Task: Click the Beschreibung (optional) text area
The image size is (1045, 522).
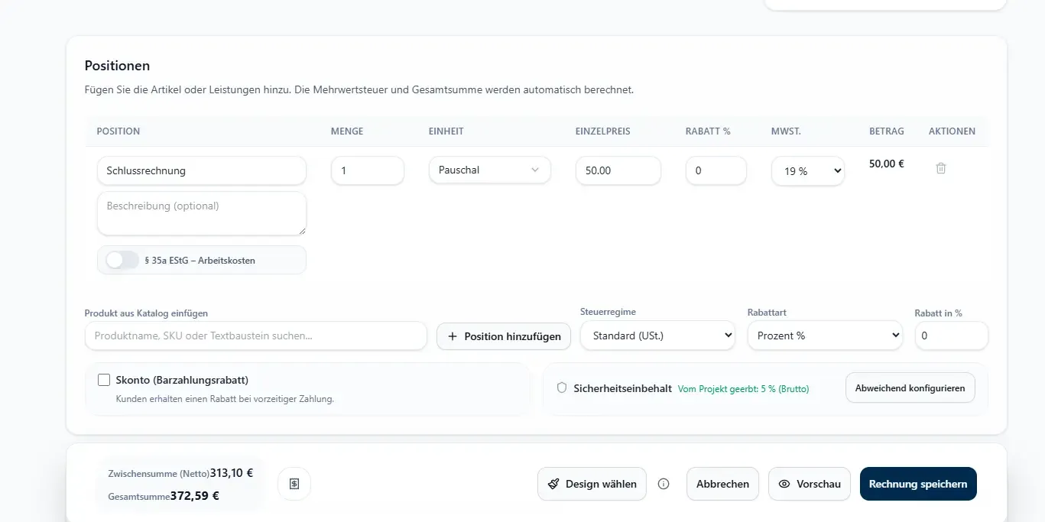Action: coord(202,213)
